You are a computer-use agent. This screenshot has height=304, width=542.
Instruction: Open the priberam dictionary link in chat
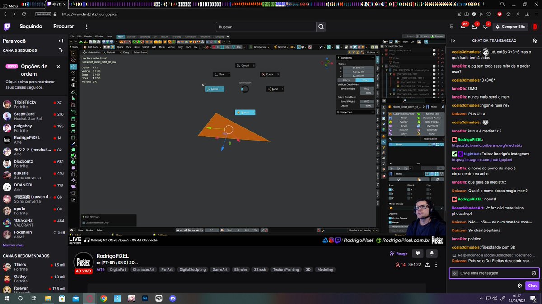(487, 145)
